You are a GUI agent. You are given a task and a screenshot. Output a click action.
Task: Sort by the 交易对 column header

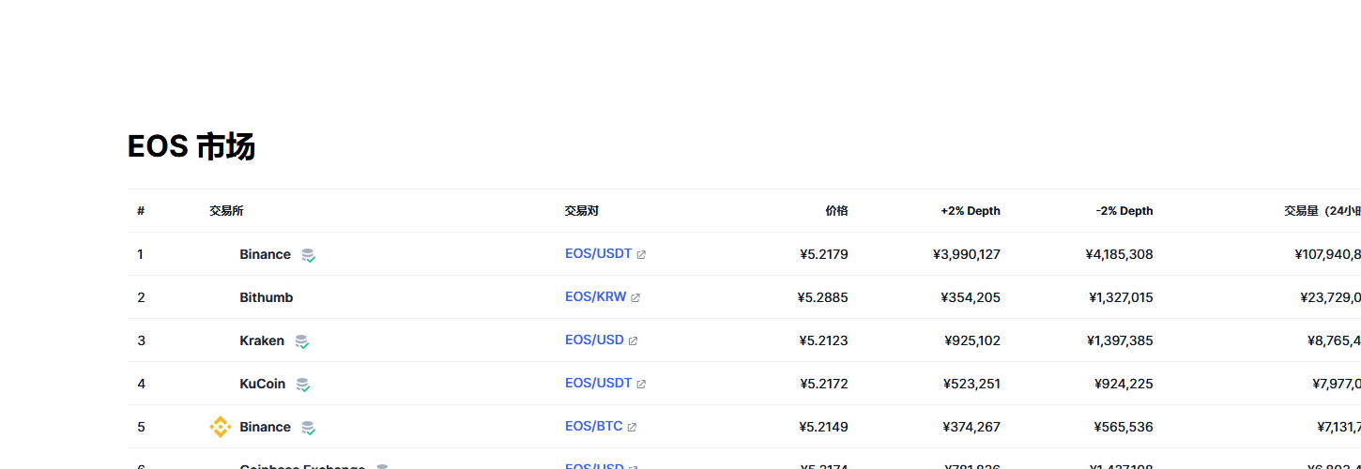click(581, 211)
